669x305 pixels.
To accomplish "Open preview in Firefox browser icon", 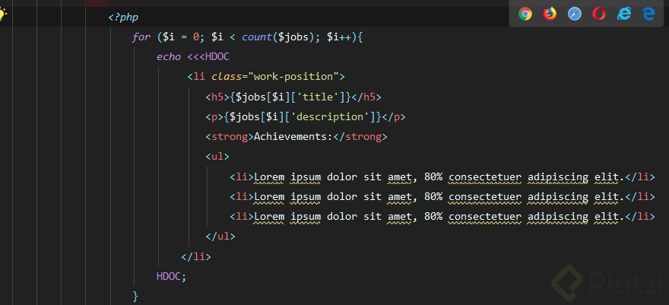I will click(550, 14).
